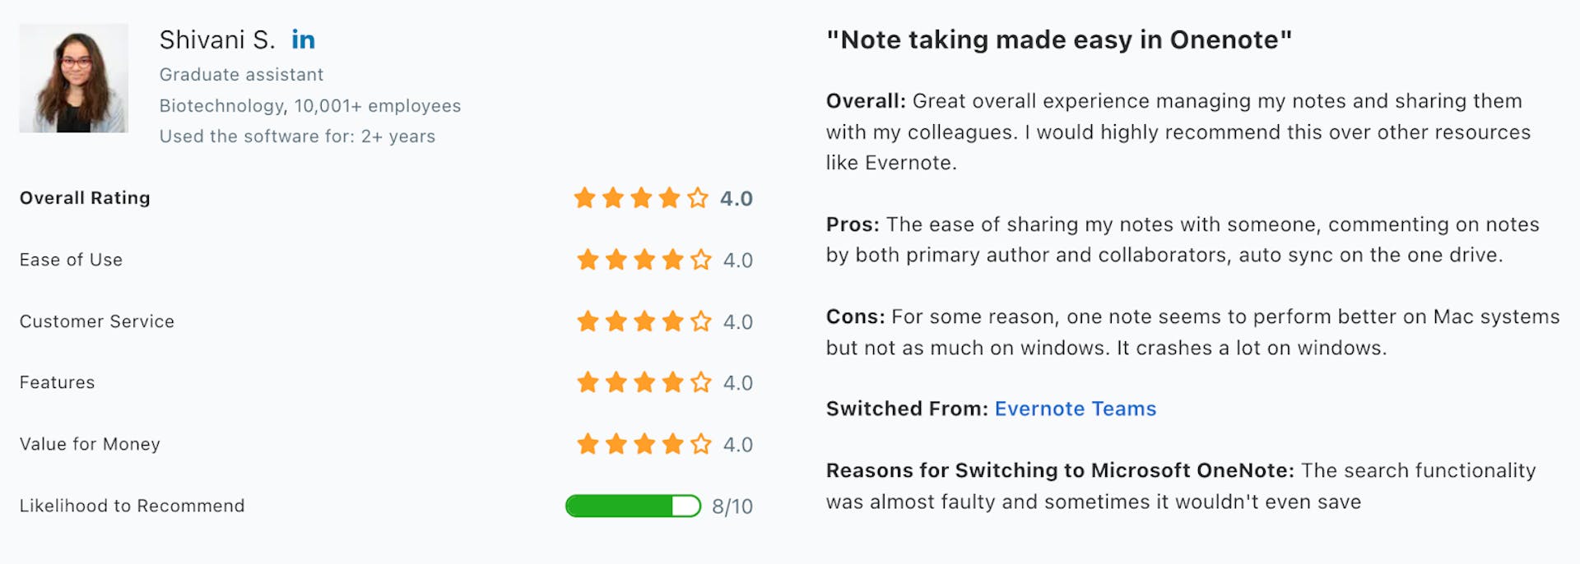
Task: Click the first star for Features rating
Action: pos(587,382)
